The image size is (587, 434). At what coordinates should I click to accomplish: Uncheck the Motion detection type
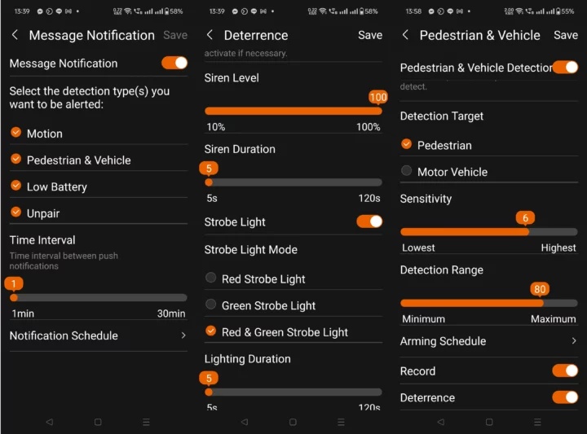(15, 133)
